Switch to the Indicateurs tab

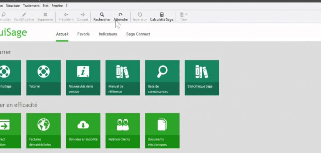tap(108, 34)
